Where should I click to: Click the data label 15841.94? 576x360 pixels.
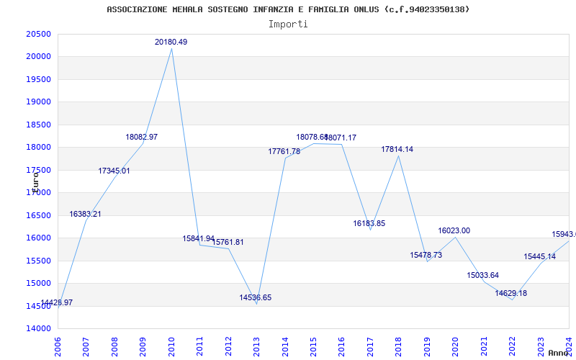(199, 239)
